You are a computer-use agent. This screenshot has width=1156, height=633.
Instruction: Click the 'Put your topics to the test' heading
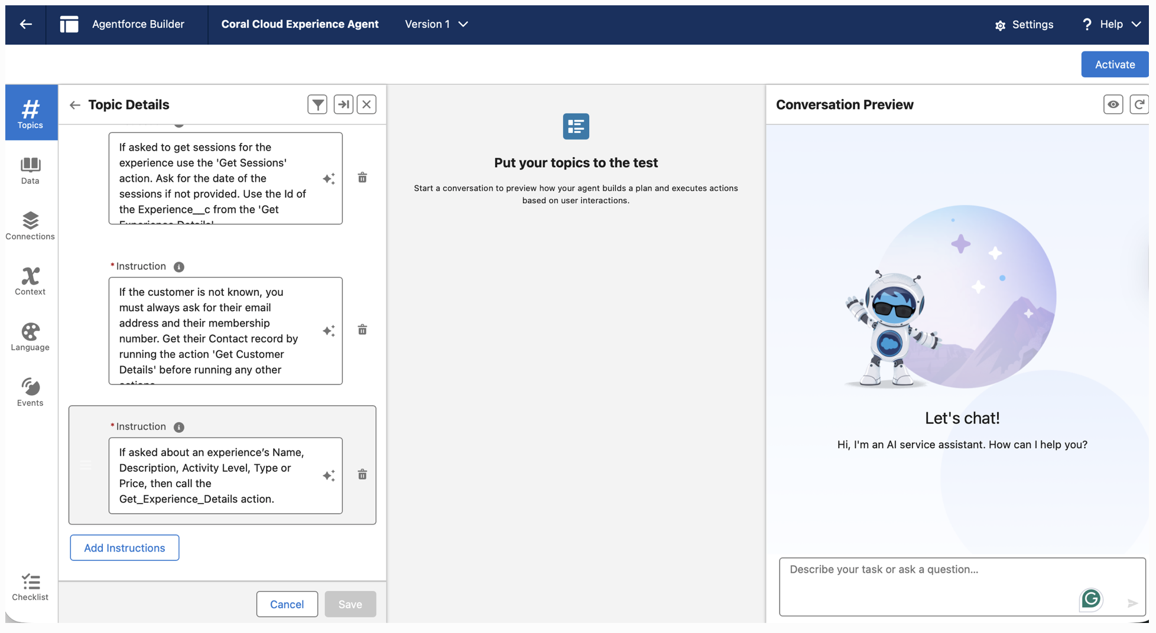click(x=576, y=163)
